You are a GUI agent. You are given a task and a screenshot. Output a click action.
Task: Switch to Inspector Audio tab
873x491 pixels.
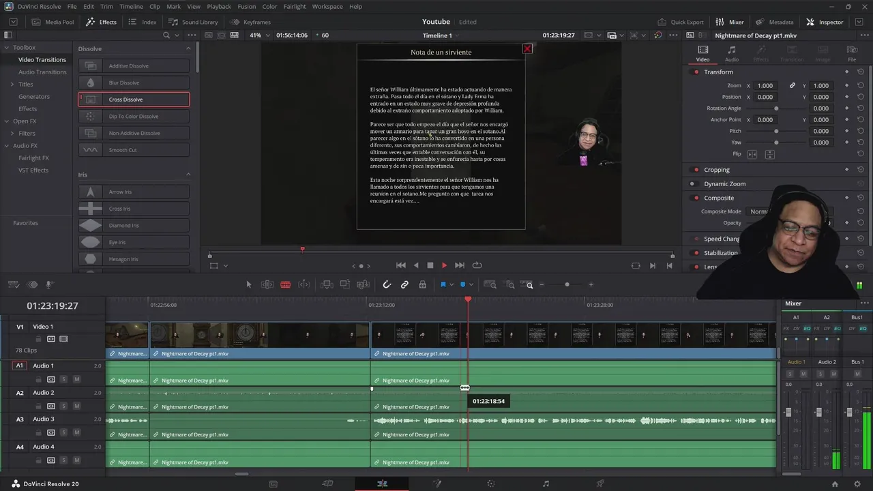pos(731,53)
